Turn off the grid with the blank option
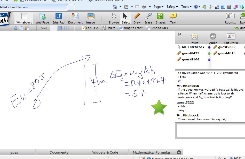Image resolution: width=245 pixels, height=159 pixels. coord(53,28)
